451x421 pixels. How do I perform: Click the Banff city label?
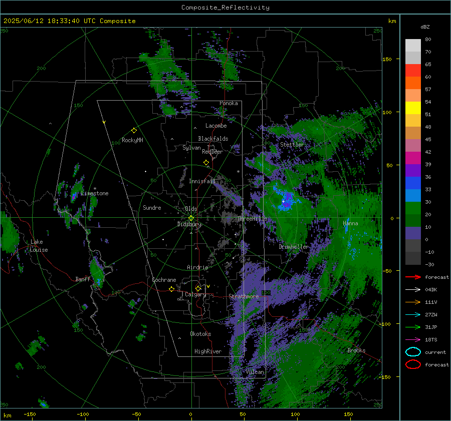click(83, 279)
